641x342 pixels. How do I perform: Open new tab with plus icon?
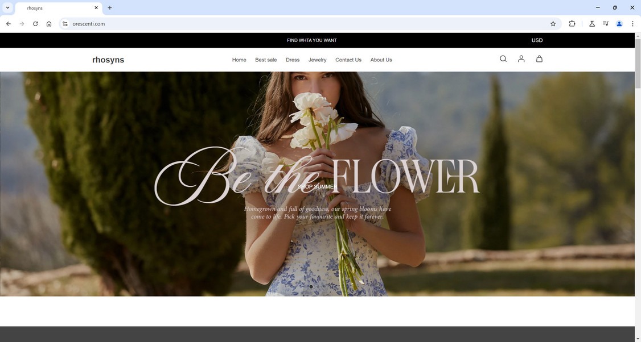(x=109, y=8)
